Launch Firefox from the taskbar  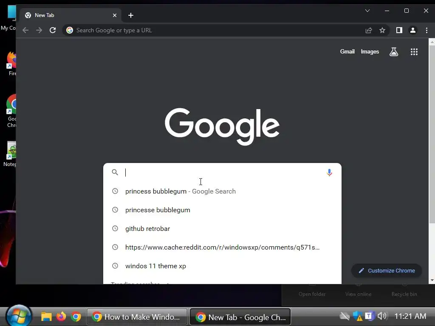tap(61, 317)
